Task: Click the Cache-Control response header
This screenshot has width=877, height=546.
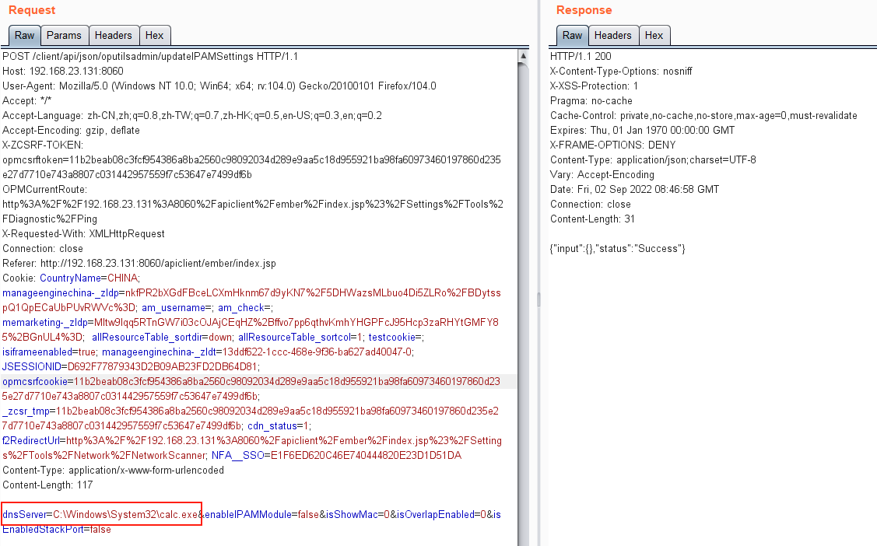Action: point(703,116)
